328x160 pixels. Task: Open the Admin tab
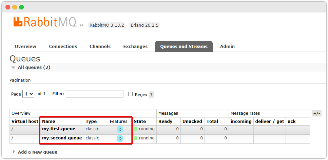click(227, 46)
